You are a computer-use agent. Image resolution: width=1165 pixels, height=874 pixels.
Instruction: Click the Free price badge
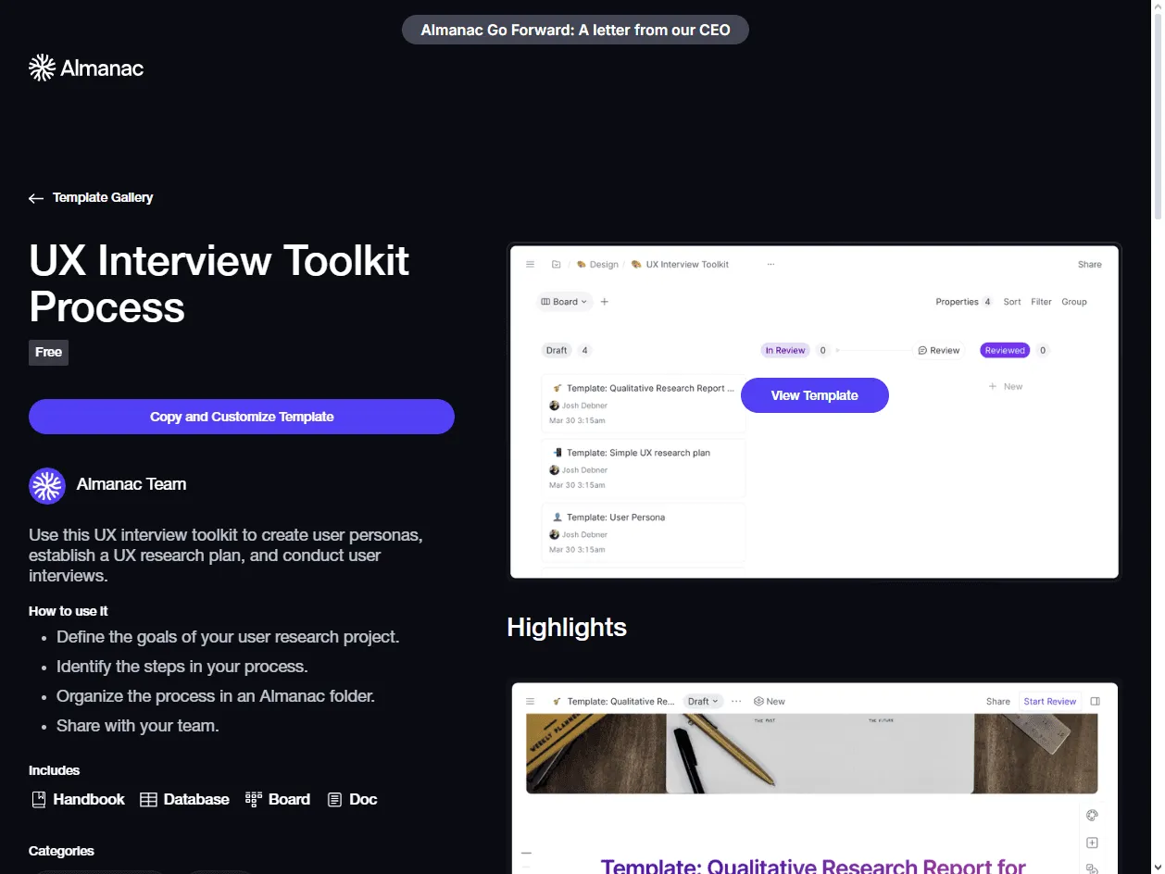pos(48,352)
